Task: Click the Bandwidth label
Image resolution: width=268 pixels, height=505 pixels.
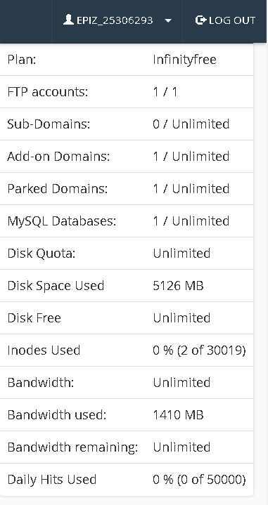Action: pyautogui.click(x=41, y=382)
